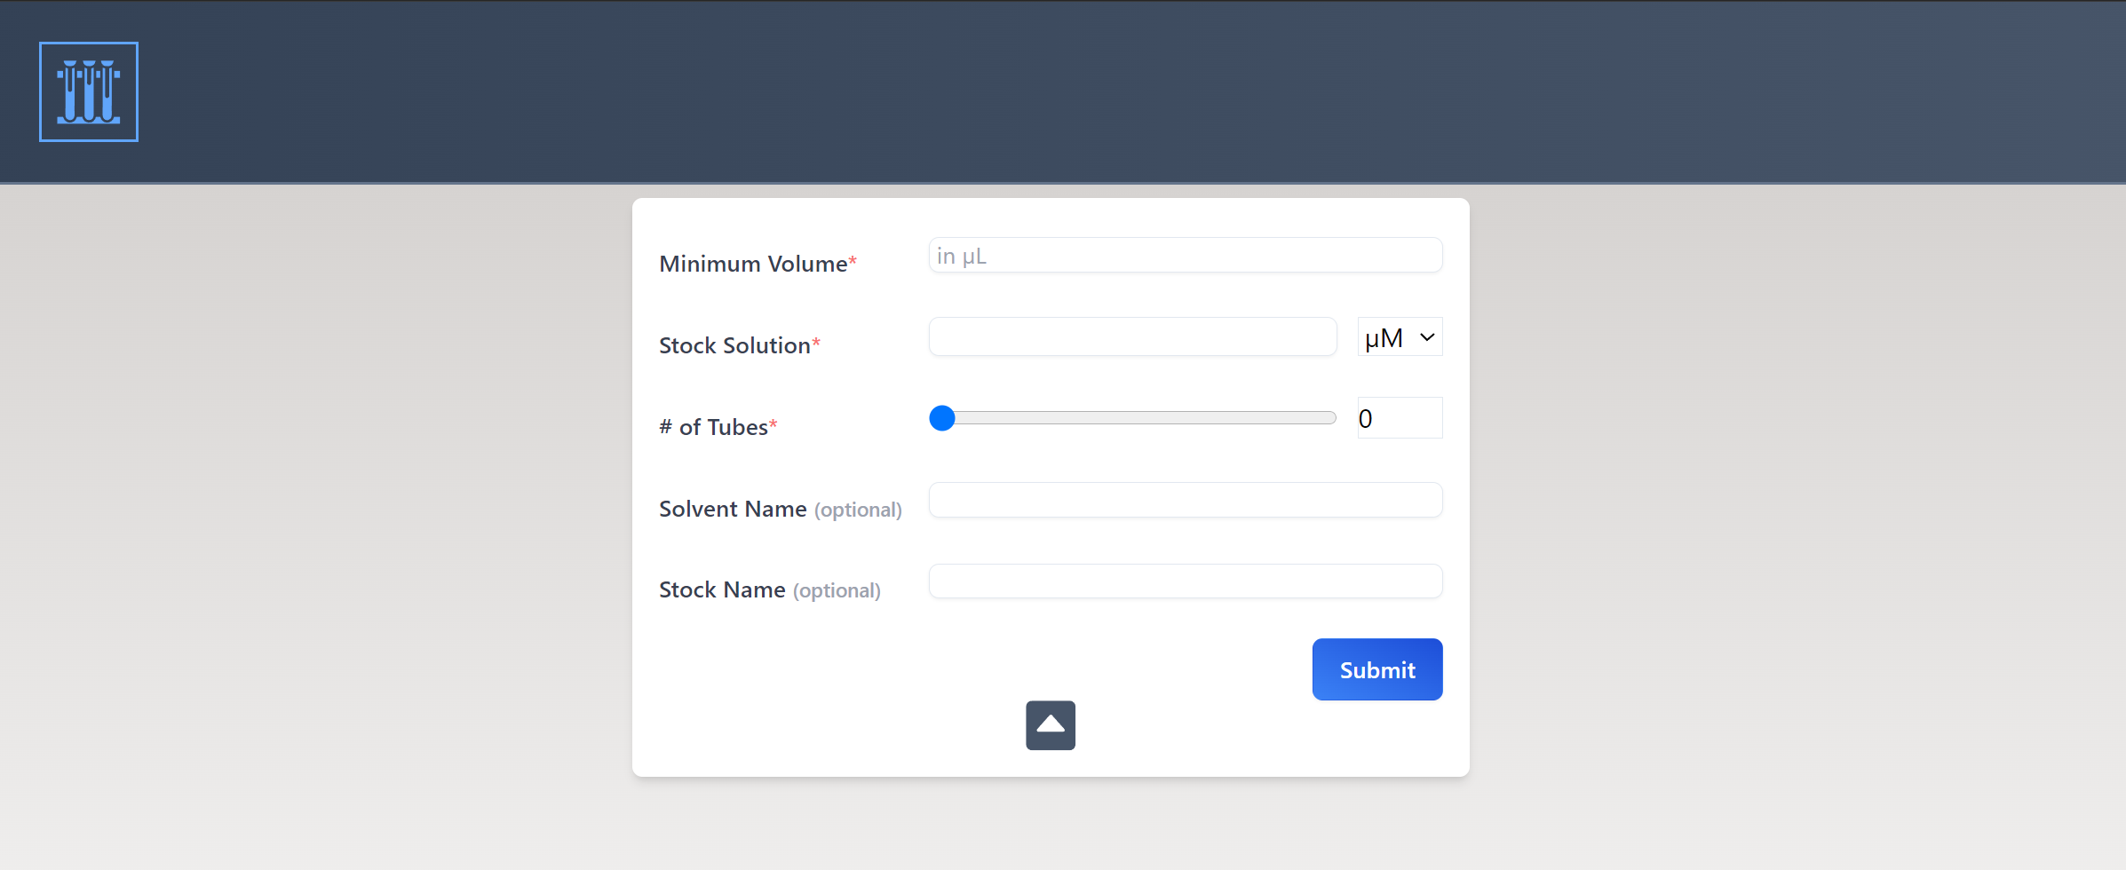Click the Solvent Name label
This screenshot has height=870, width=2126.
(733, 510)
